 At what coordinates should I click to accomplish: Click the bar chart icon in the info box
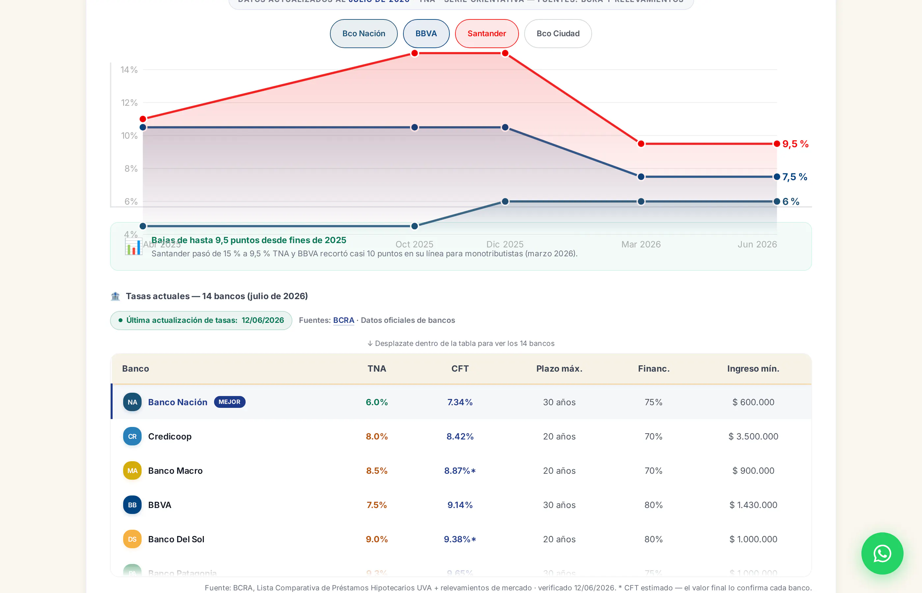pos(134,246)
